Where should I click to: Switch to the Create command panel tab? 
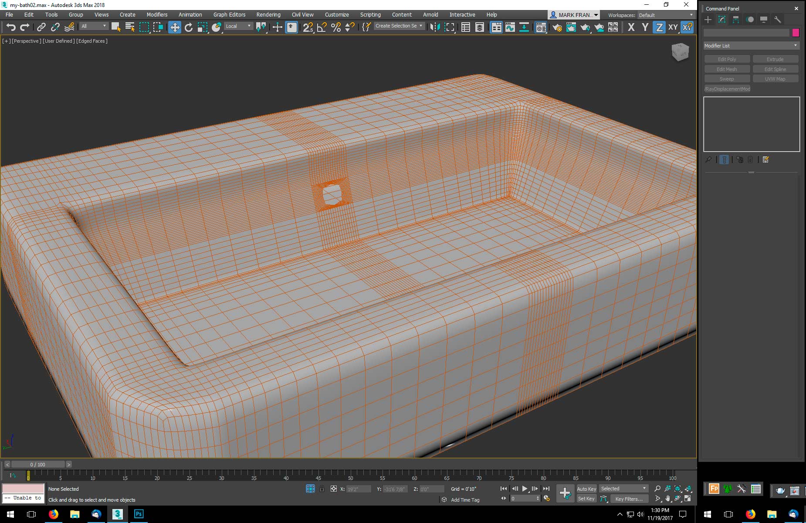click(x=708, y=20)
